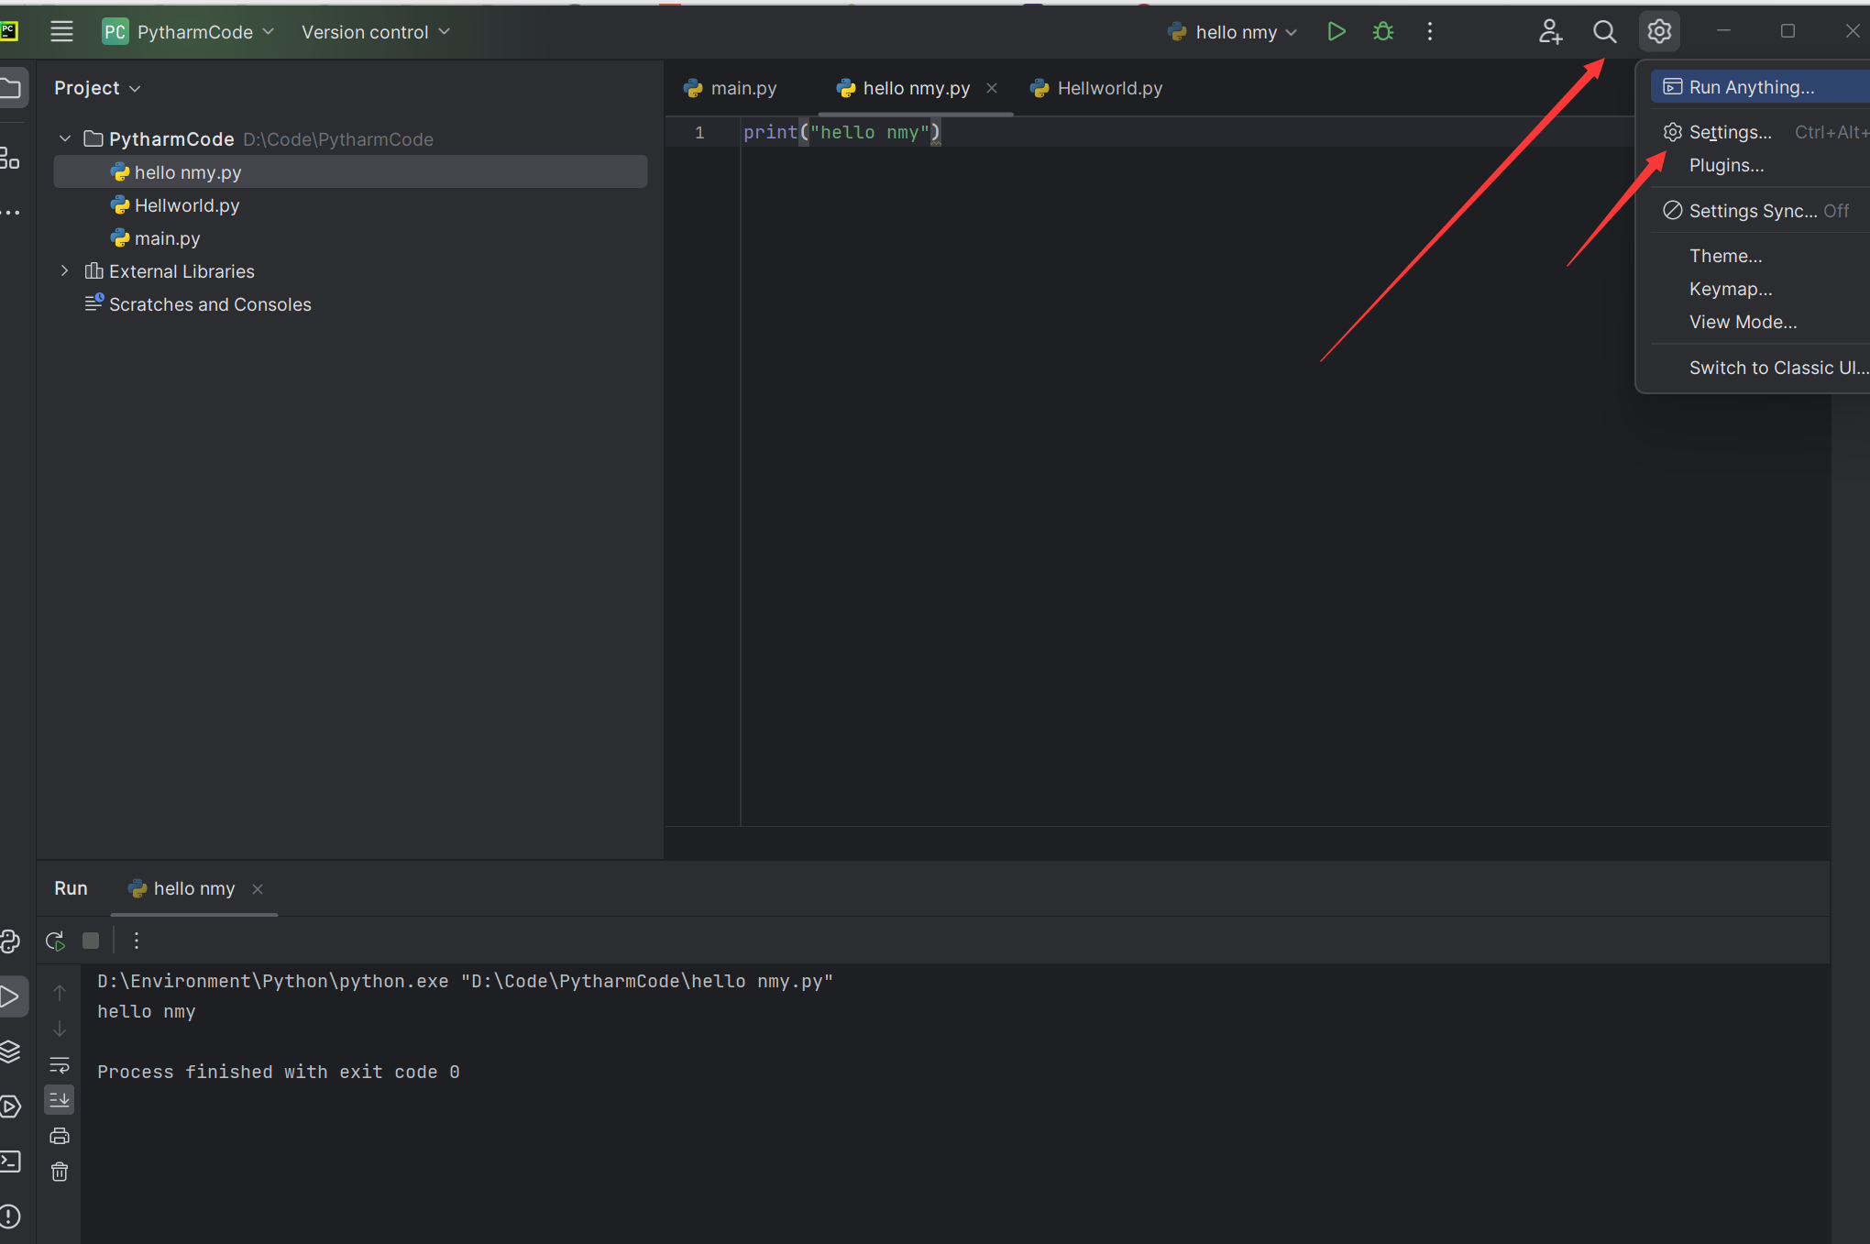Open the Terminal tool window
The width and height of the screenshot is (1870, 1244).
(x=10, y=1161)
